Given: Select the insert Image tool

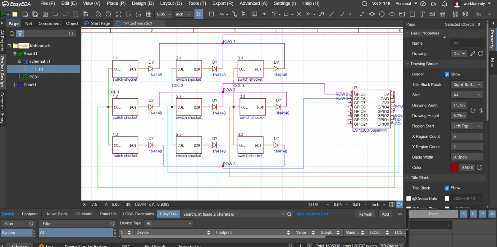Looking at the screenshot, I should tap(432, 14).
